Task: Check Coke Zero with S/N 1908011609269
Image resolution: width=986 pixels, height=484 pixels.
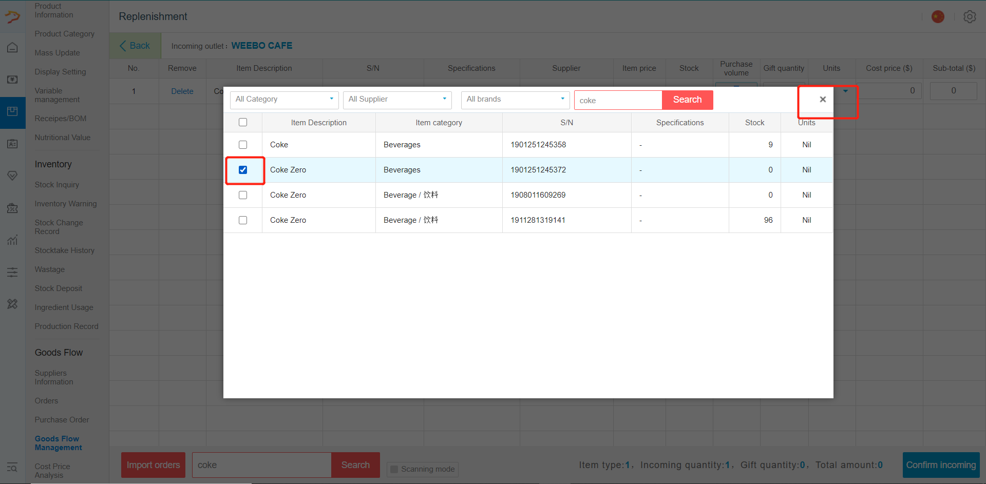Action: click(243, 195)
